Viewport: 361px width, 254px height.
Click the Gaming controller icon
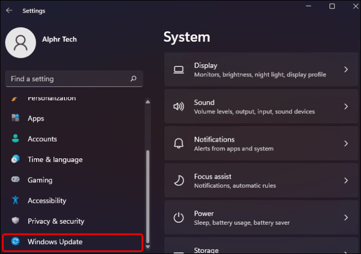16,180
